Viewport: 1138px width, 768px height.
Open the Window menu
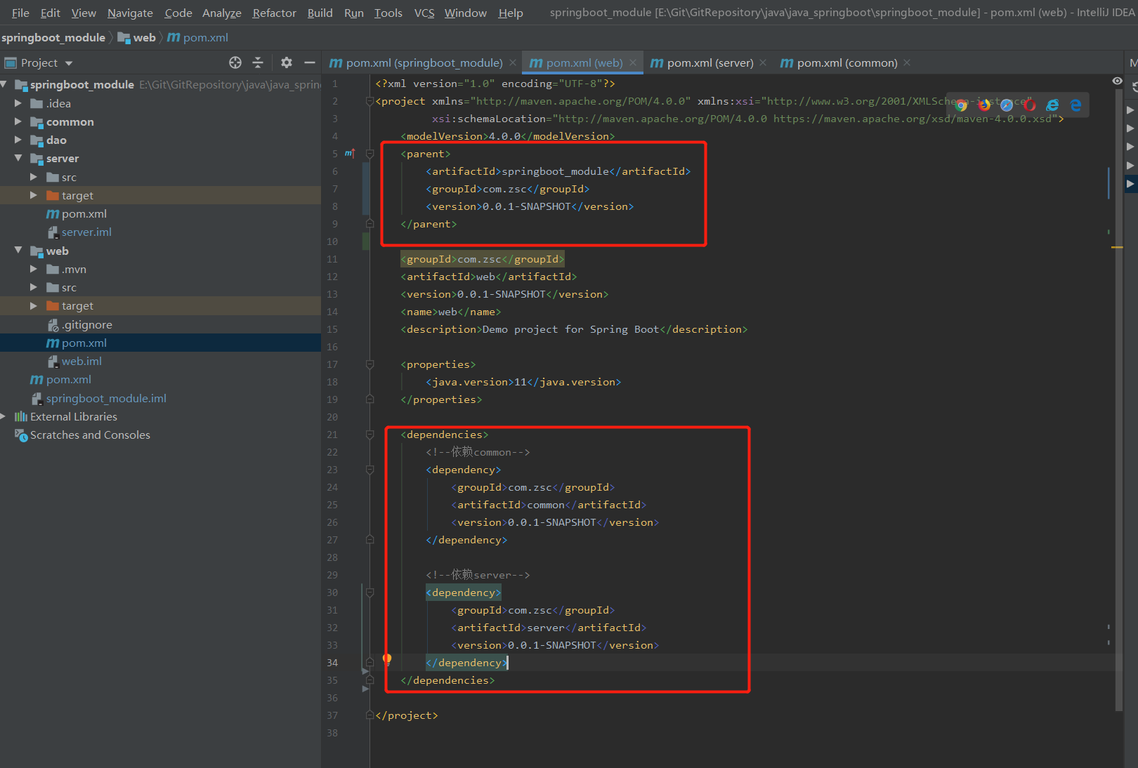pyautogui.click(x=466, y=13)
